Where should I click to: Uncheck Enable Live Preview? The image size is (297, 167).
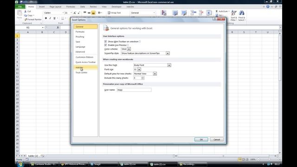pos(105,45)
